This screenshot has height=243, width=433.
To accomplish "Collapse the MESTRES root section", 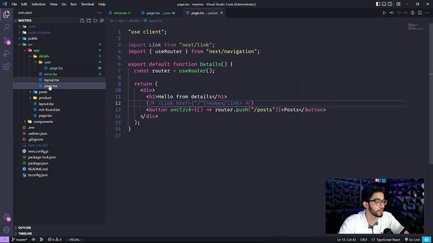I will click(59, 20).
